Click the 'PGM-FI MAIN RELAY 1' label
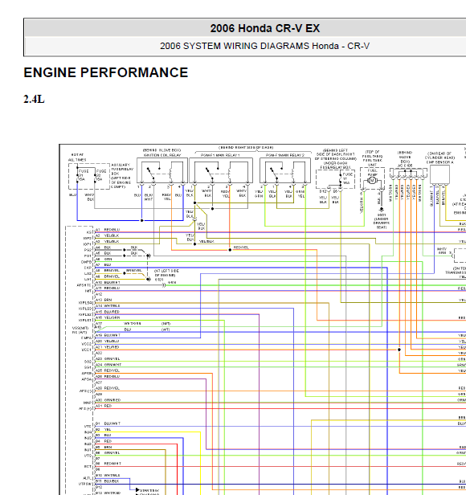The width and height of the screenshot is (466, 495). coord(220,155)
